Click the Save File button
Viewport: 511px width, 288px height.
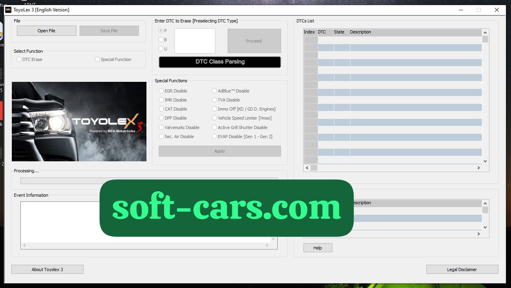click(109, 31)
